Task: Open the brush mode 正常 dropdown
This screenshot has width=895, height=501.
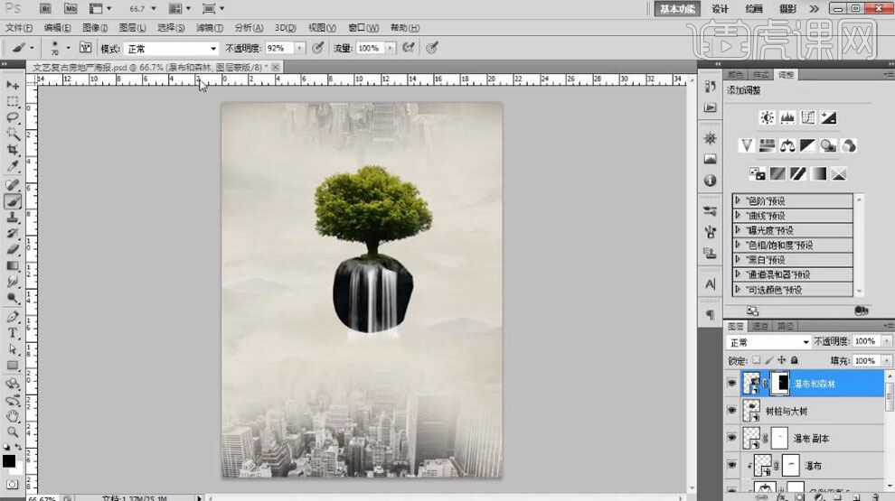Action: pos(171,49)
